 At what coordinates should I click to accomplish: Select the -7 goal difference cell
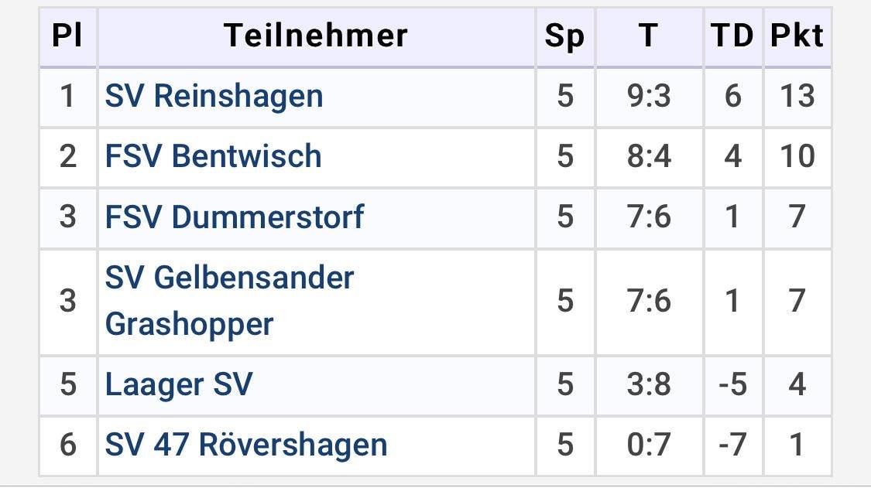(x=732, y=445)
